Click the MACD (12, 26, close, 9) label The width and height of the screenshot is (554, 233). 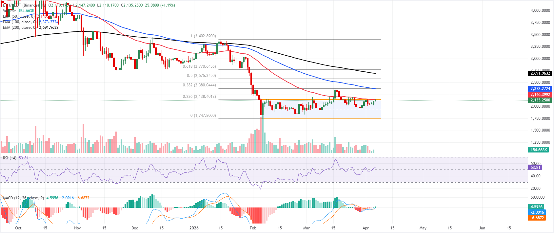[23, 198]
